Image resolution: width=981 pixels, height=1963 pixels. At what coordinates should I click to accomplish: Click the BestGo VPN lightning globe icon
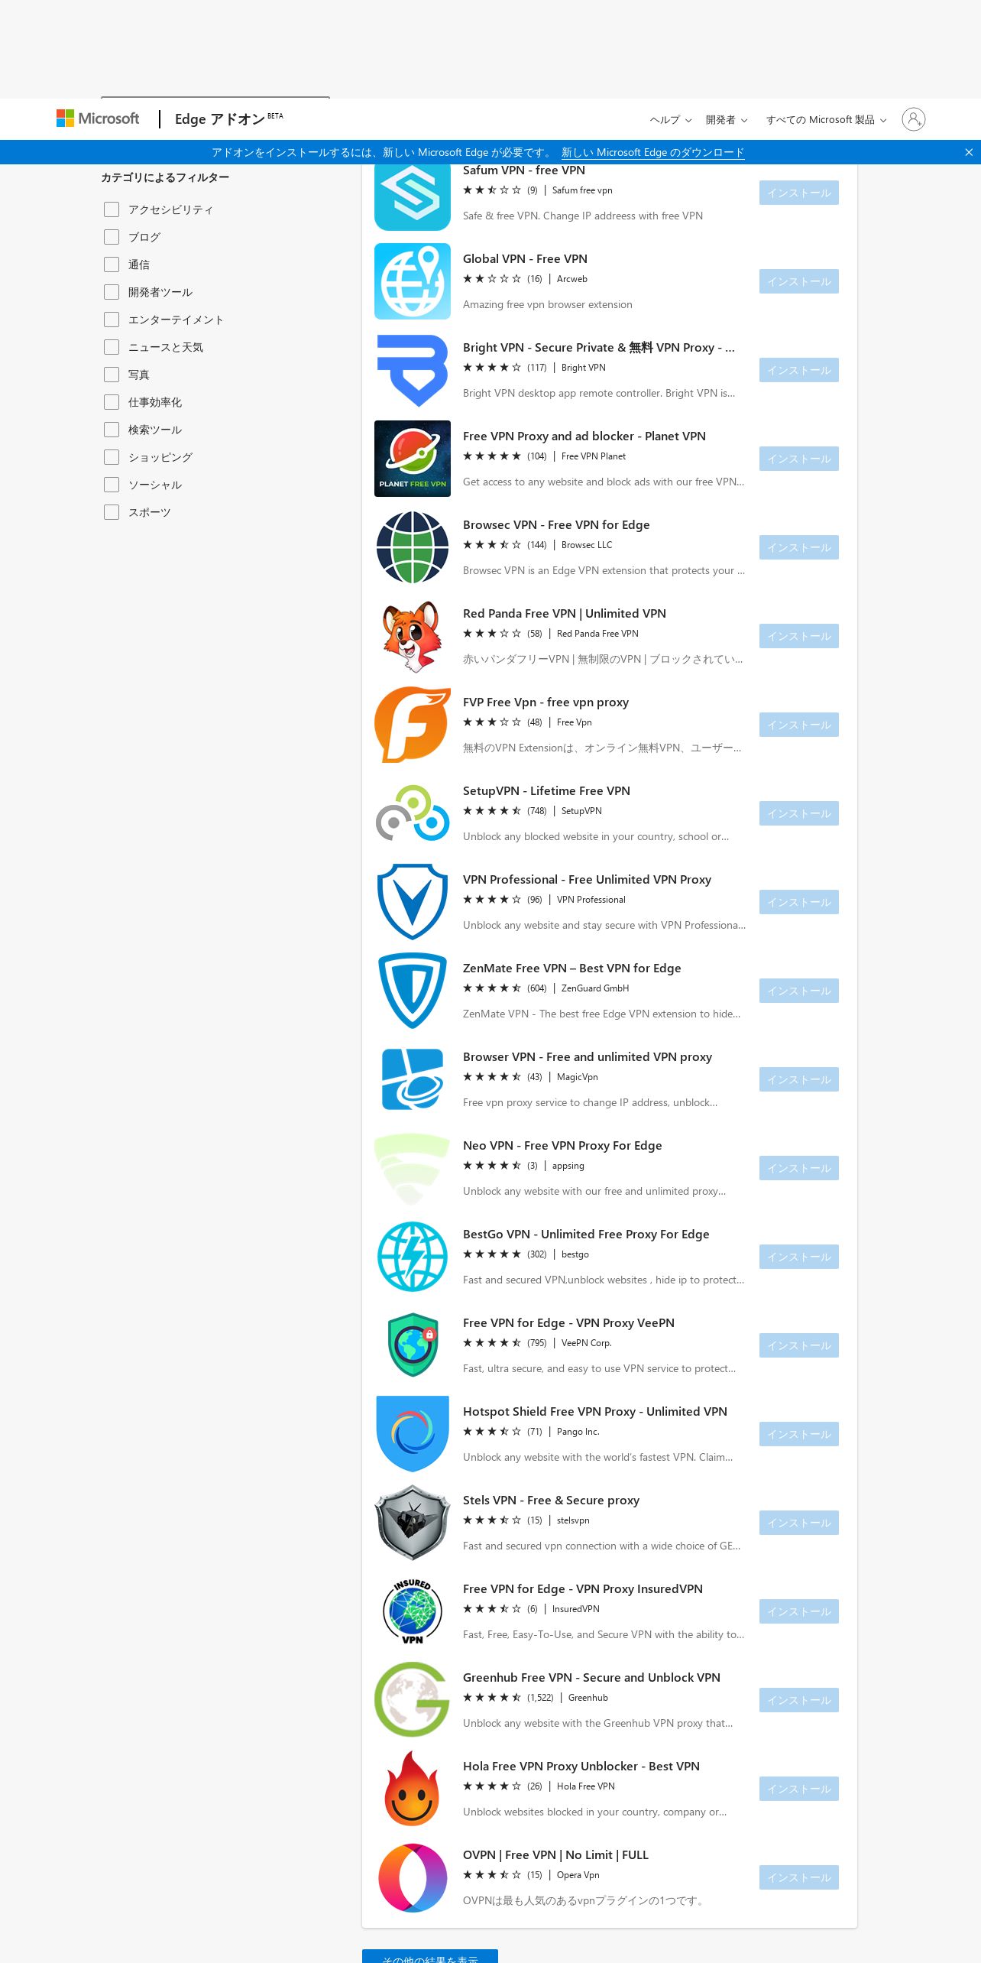coord(413,1257)
